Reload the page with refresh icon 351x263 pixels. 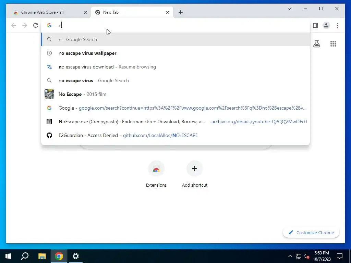(x=36, y=25)
